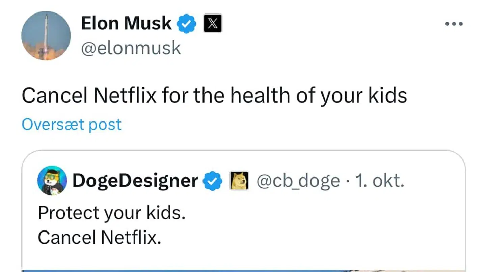486x272 pixels.
Task: Click the blue verified badge beside Elon Musk
Action: 187,24
